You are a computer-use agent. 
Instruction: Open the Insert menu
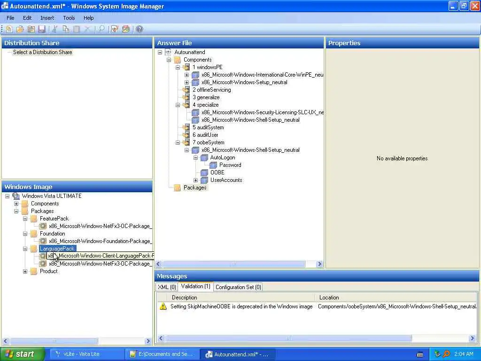(47, 18)
